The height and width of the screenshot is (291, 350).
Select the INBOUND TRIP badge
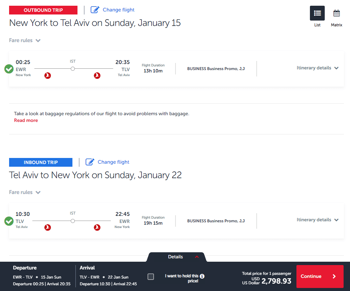[40, 162]
